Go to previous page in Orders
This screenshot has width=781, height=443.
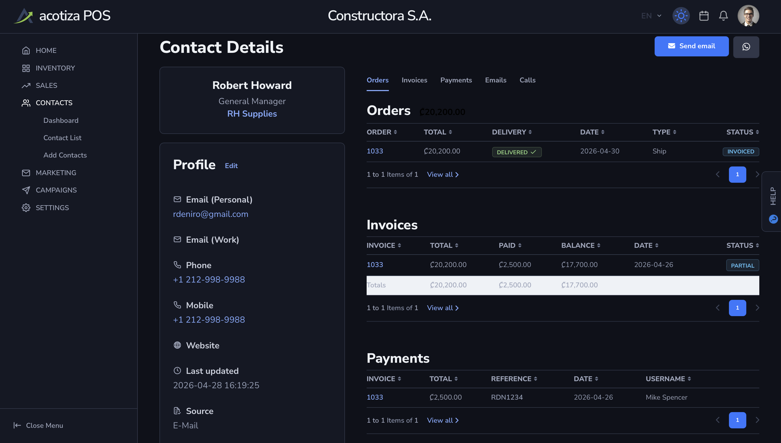point(718,174)
